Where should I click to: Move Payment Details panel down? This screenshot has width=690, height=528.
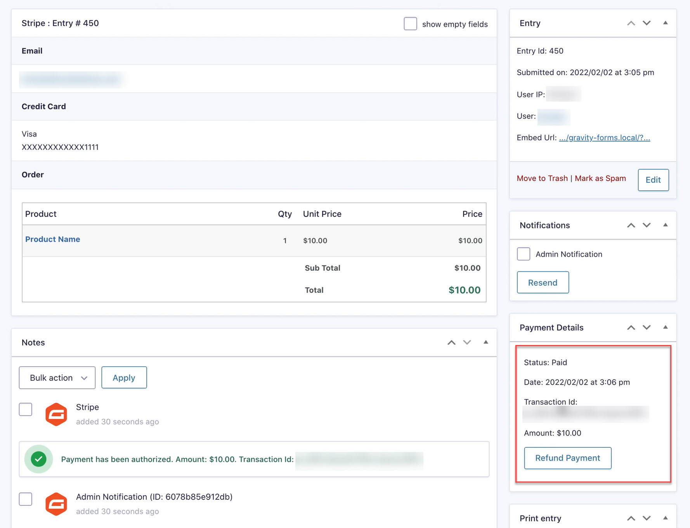click(x=647, y=328)
